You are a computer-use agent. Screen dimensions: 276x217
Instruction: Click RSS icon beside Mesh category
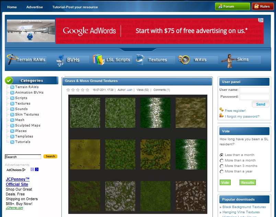12,120
